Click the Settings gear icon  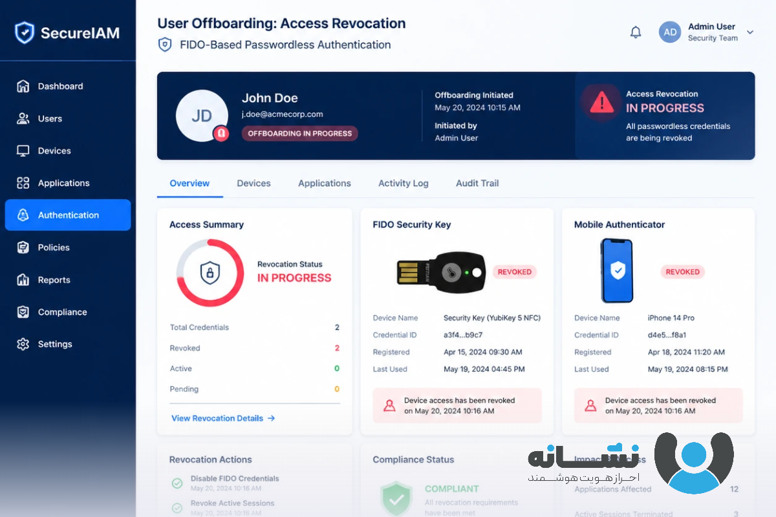(23, 344)
